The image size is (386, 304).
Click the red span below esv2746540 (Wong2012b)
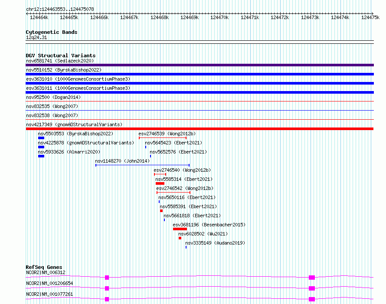click(x=160, y=174)
